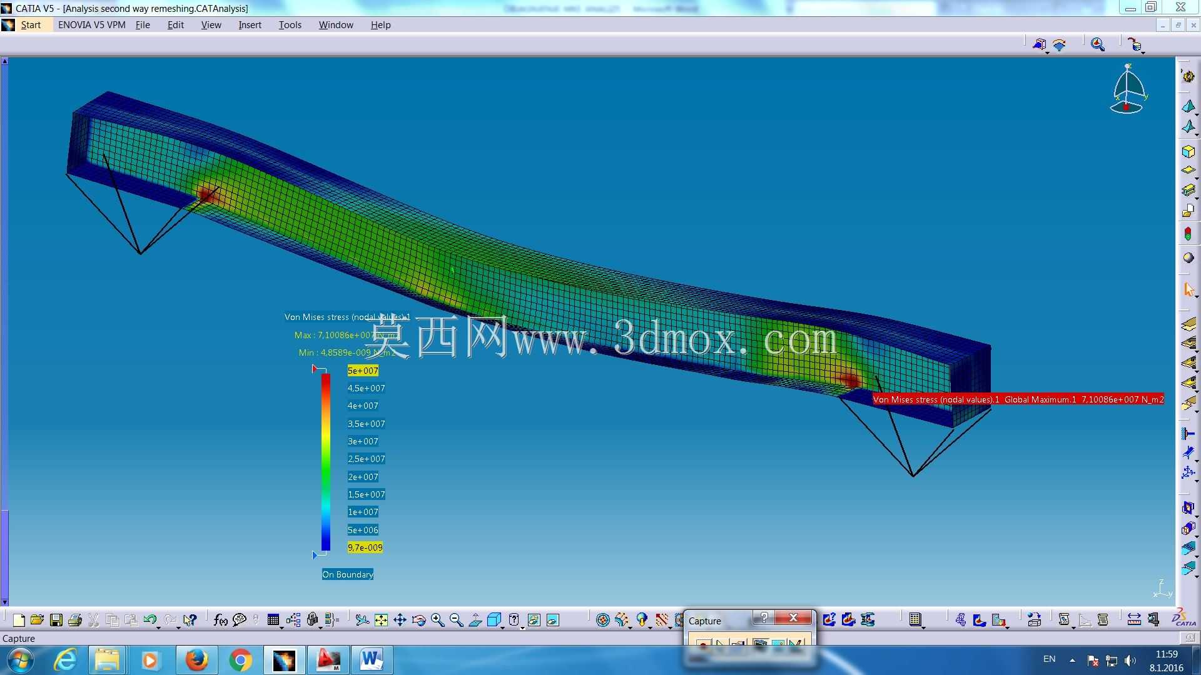Open the Insert menu
Screen dimensions: 1201x675
(250, 25)
